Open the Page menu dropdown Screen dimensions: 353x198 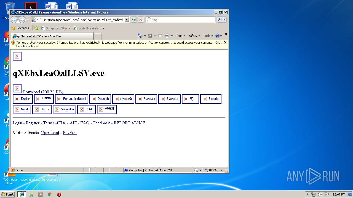coord(180,36)
